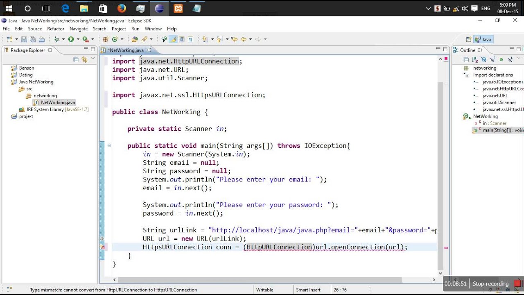The height and width of the screenshot is (295, 524).
Task: Close the NetWorking.java editor tab
Action: pyautogui.click(x=149, y=50)
